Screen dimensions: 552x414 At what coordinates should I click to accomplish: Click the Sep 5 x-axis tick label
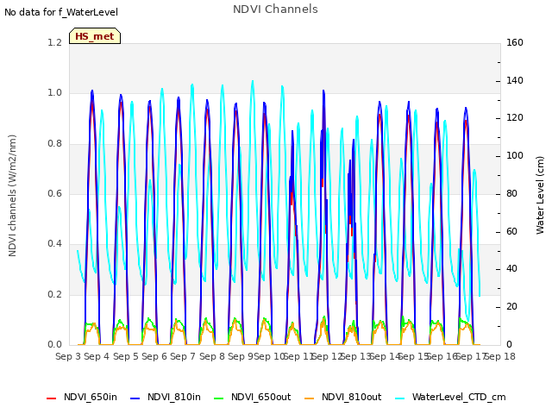pos(125,356)
